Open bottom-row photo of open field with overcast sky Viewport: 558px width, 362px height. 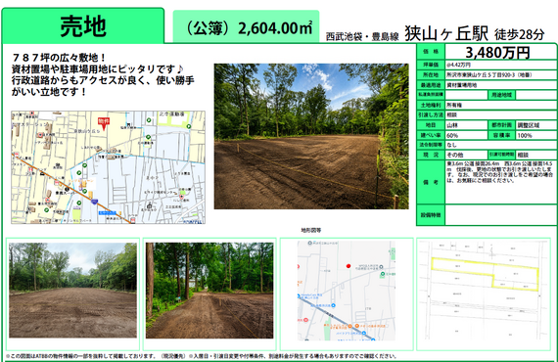click(72, 291)
